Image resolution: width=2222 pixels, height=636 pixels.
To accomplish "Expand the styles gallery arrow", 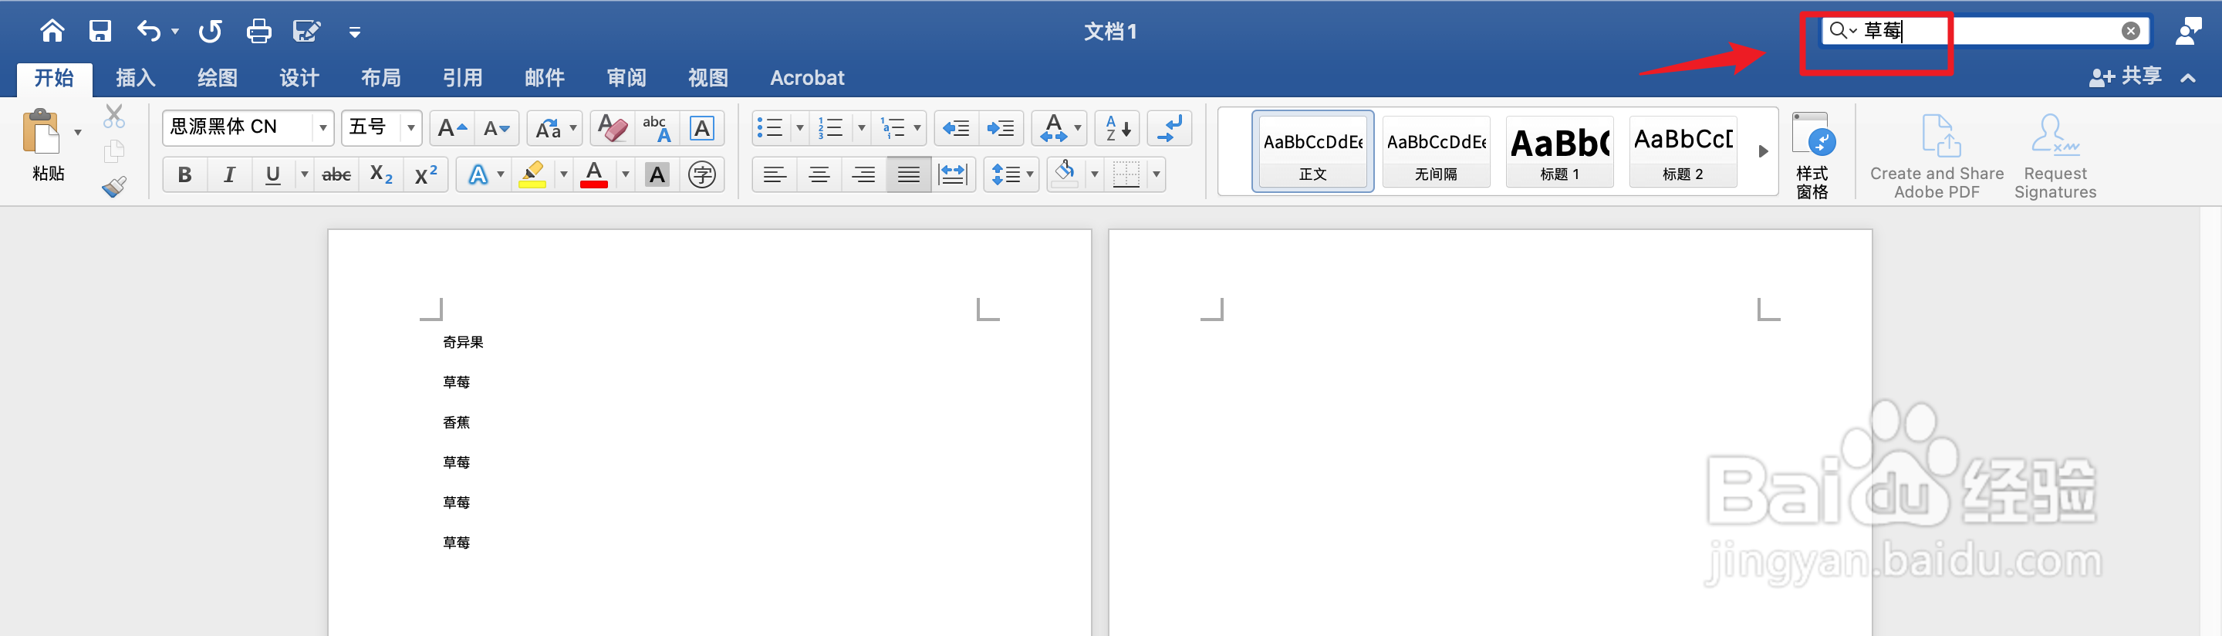I will tap(1763, 151).
